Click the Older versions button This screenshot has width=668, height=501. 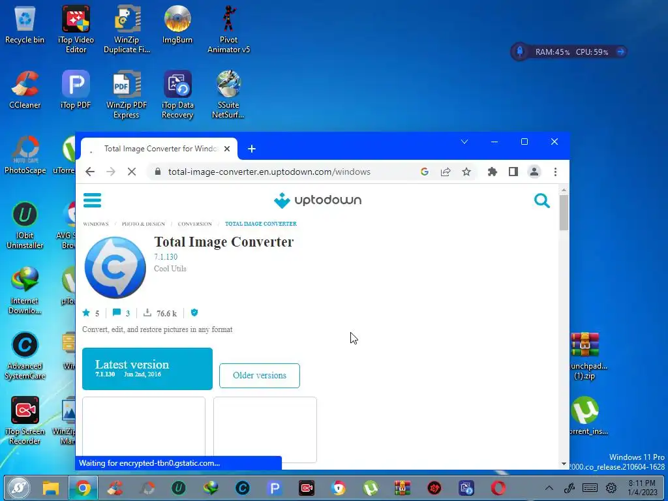(260, 375)
